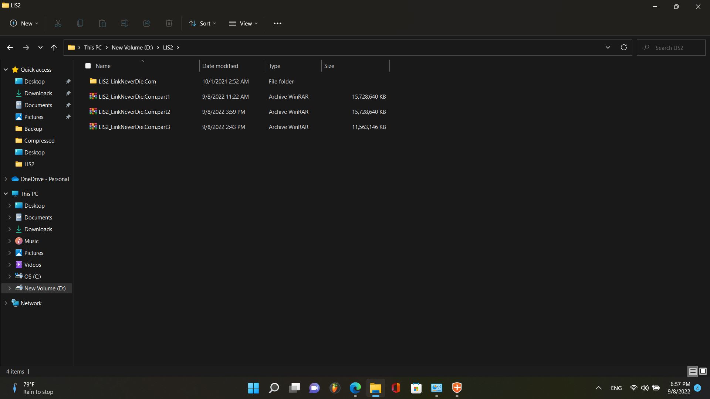Toggle the select-all checkbox beside Name
The width and height of the screenshot is (710, 399).
point(88,66)
